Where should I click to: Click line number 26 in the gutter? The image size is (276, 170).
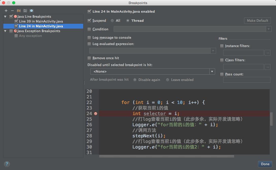click(x=89, y=125)
